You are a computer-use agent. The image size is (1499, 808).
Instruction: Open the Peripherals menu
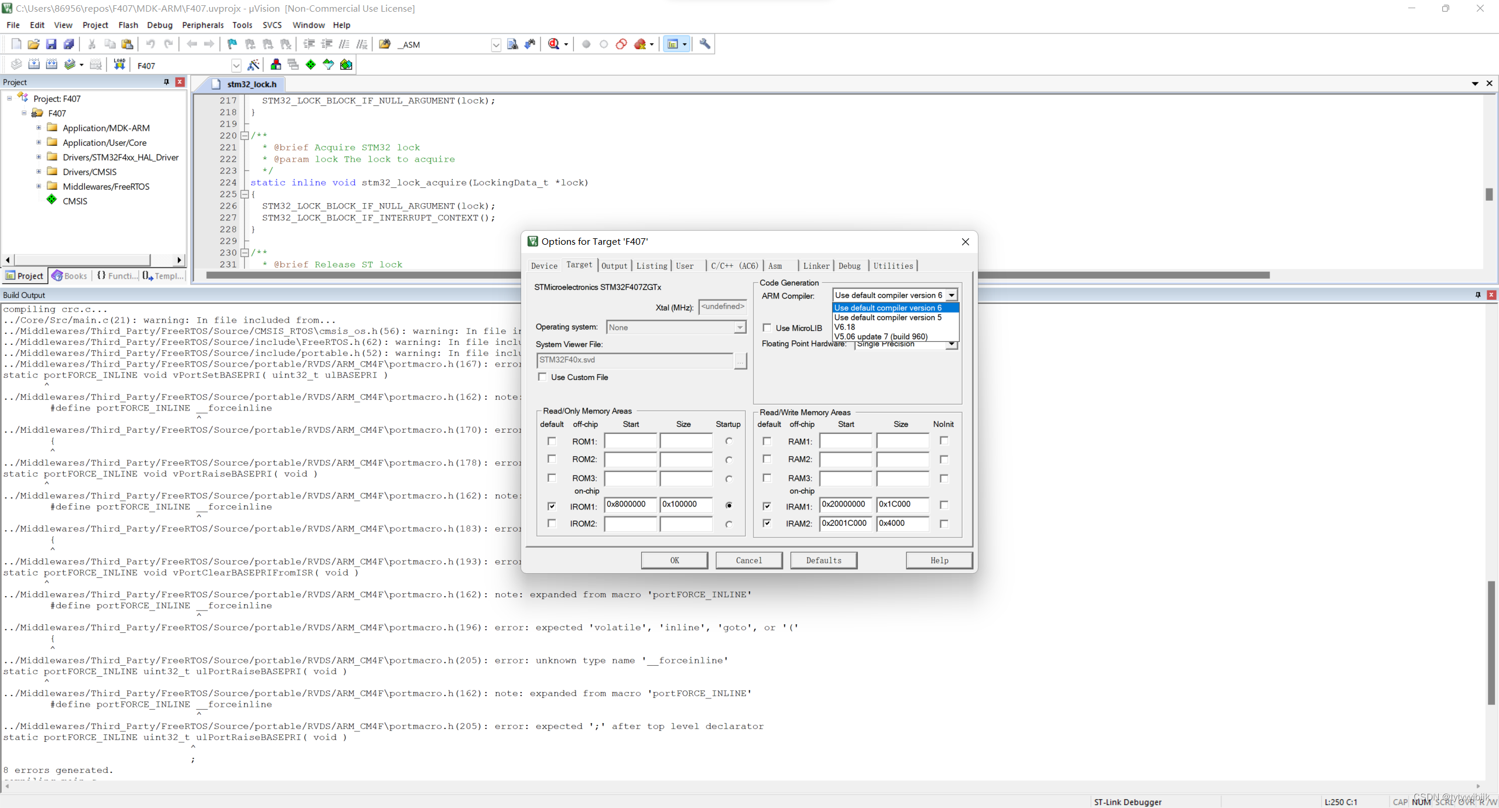203,25
